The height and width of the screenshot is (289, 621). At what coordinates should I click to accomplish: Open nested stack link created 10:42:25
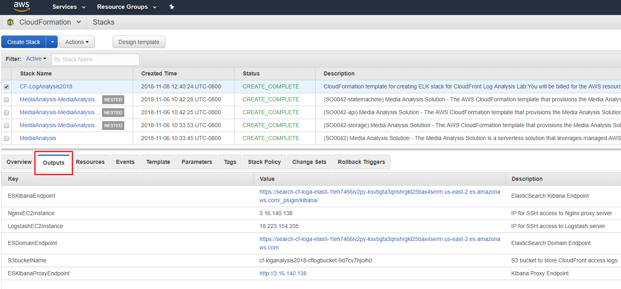point(60,112)
